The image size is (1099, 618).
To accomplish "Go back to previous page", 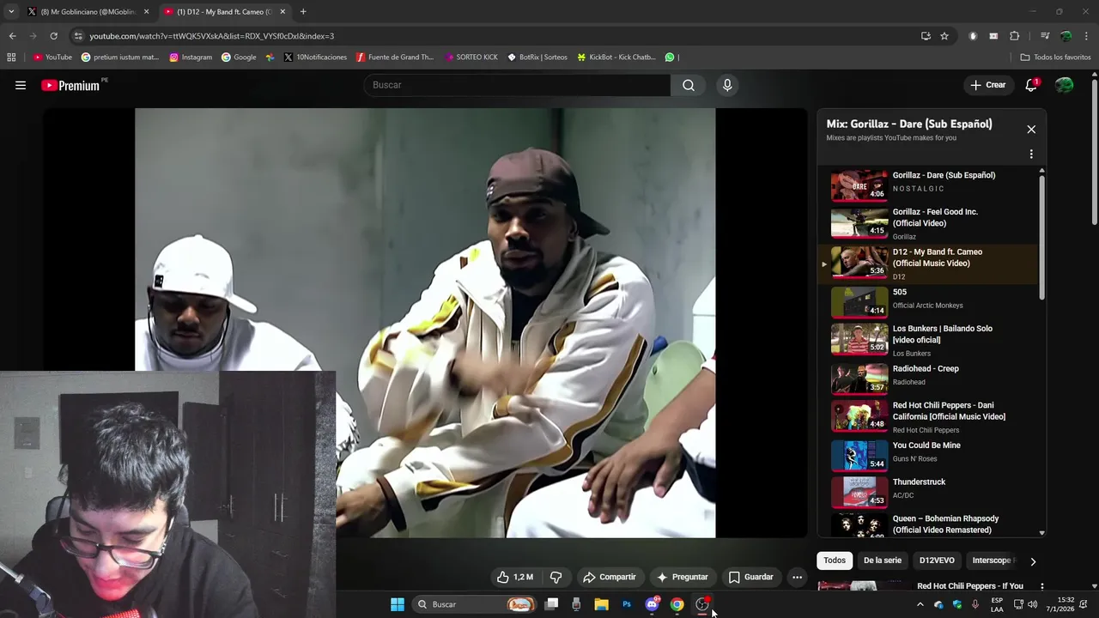I will [x=12, y=36].
